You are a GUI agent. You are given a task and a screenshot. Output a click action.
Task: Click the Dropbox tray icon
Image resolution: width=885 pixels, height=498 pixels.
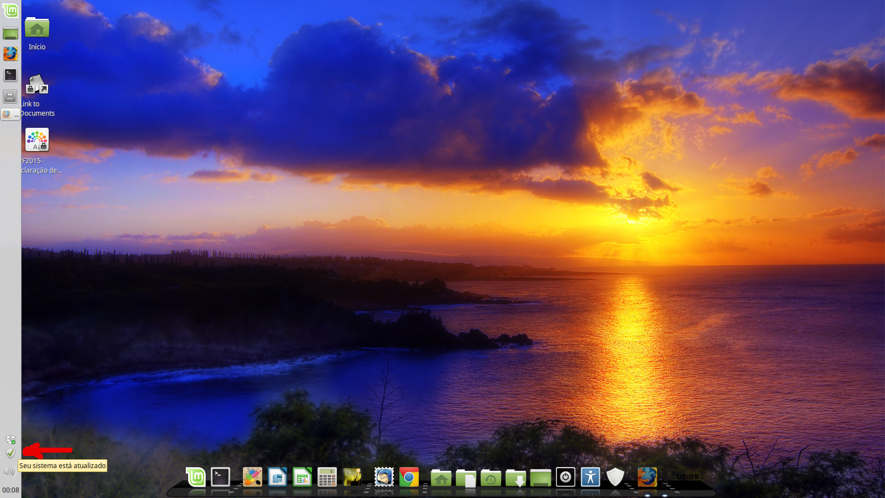point(11,440)
